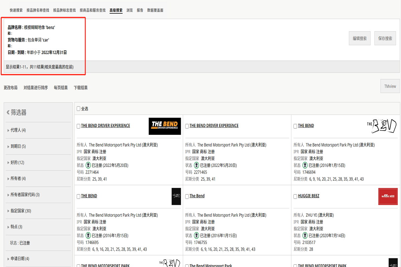This screenshot has height=267, width=401.
Task: Open the 浏览 tab
Action: (129, 10)
